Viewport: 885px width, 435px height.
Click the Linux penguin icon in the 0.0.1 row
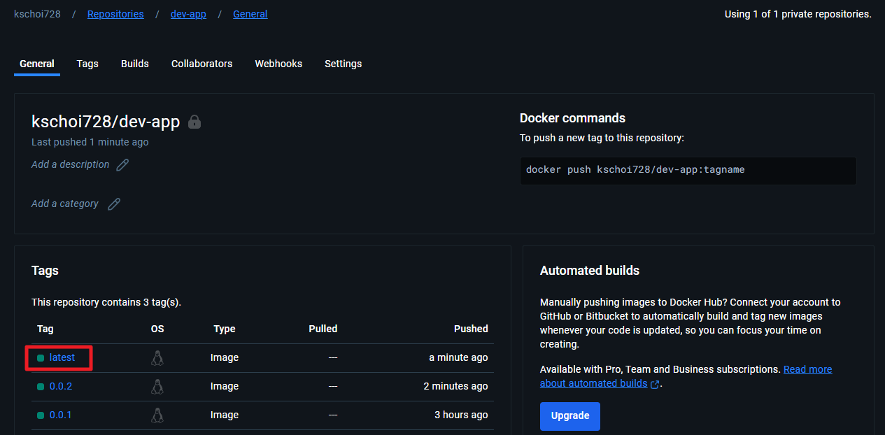157,415
